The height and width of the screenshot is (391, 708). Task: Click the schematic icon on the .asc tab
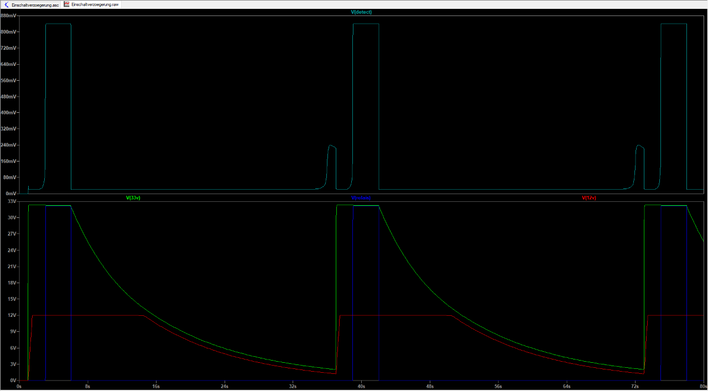6,4
